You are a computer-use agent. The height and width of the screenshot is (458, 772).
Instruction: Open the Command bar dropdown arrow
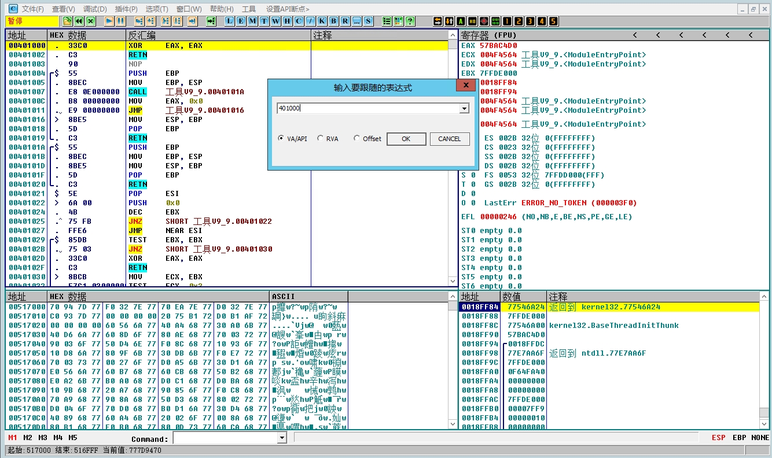282,438
